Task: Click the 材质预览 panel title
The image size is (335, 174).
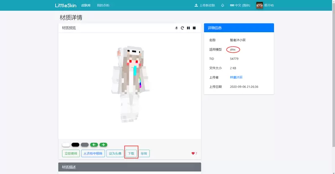Action: click(69, 28)
